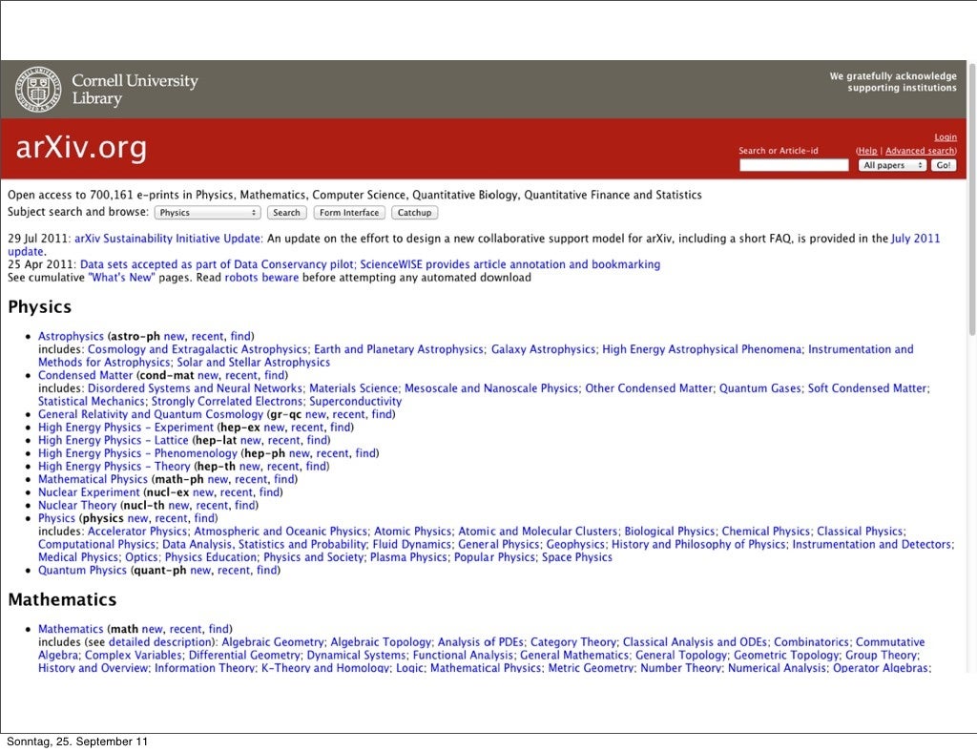Open High Energy Physics - Experiment
This screenshot has height=752, width=977.
coord(126,428)
